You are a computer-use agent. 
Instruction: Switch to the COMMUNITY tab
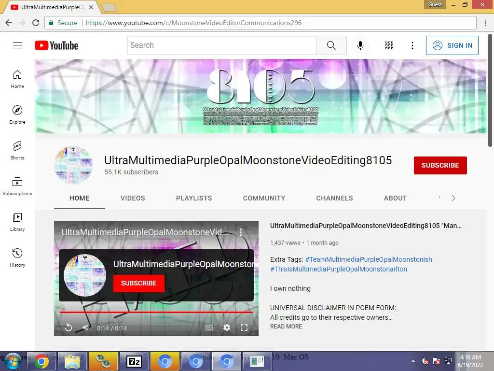pos(264,198)
